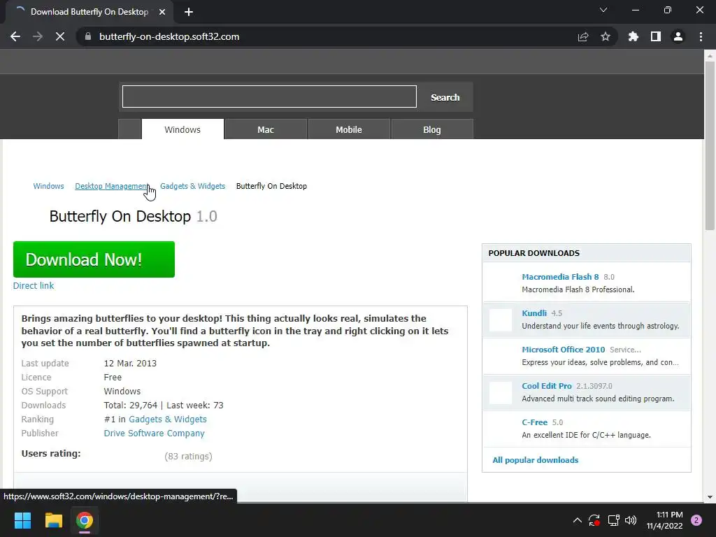Open the volume speaker tray icon
The height and width of the screenshot is (537, 716).
631,520
